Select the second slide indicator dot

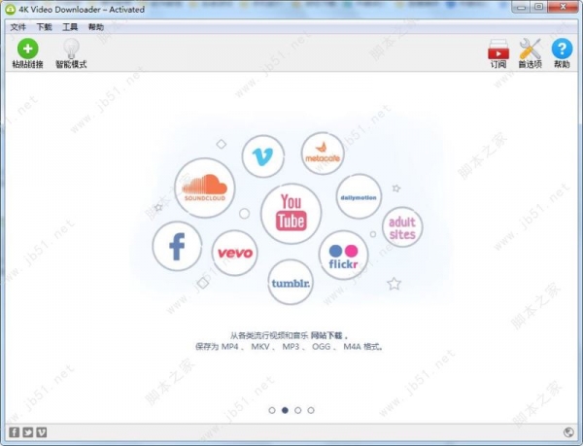(x=285, y=410)
